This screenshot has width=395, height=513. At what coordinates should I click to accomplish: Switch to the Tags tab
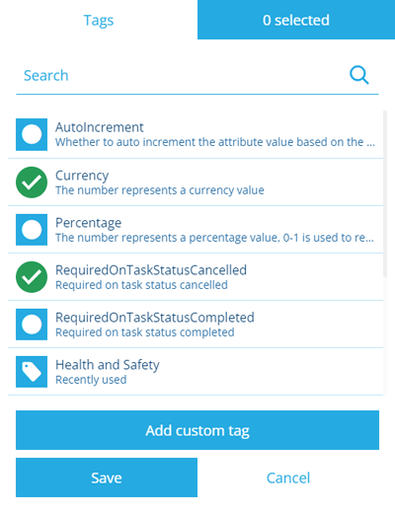99,20
